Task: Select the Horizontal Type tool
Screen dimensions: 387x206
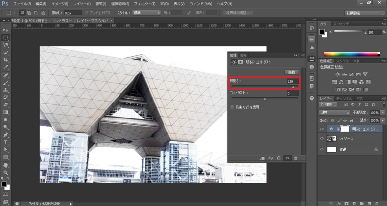Action: (x=5, y=142)
